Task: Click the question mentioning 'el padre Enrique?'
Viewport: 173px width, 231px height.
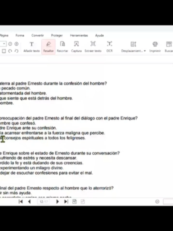Action: pos(69,118)
